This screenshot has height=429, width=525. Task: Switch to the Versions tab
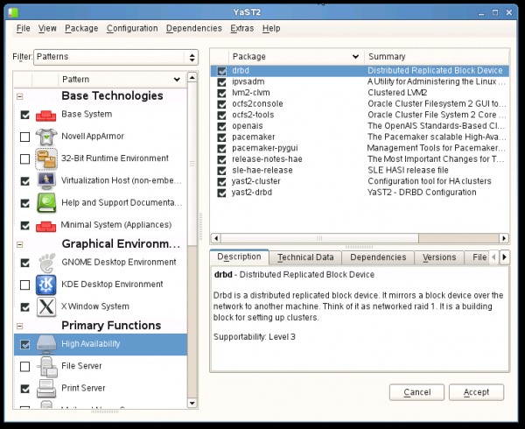439,257
